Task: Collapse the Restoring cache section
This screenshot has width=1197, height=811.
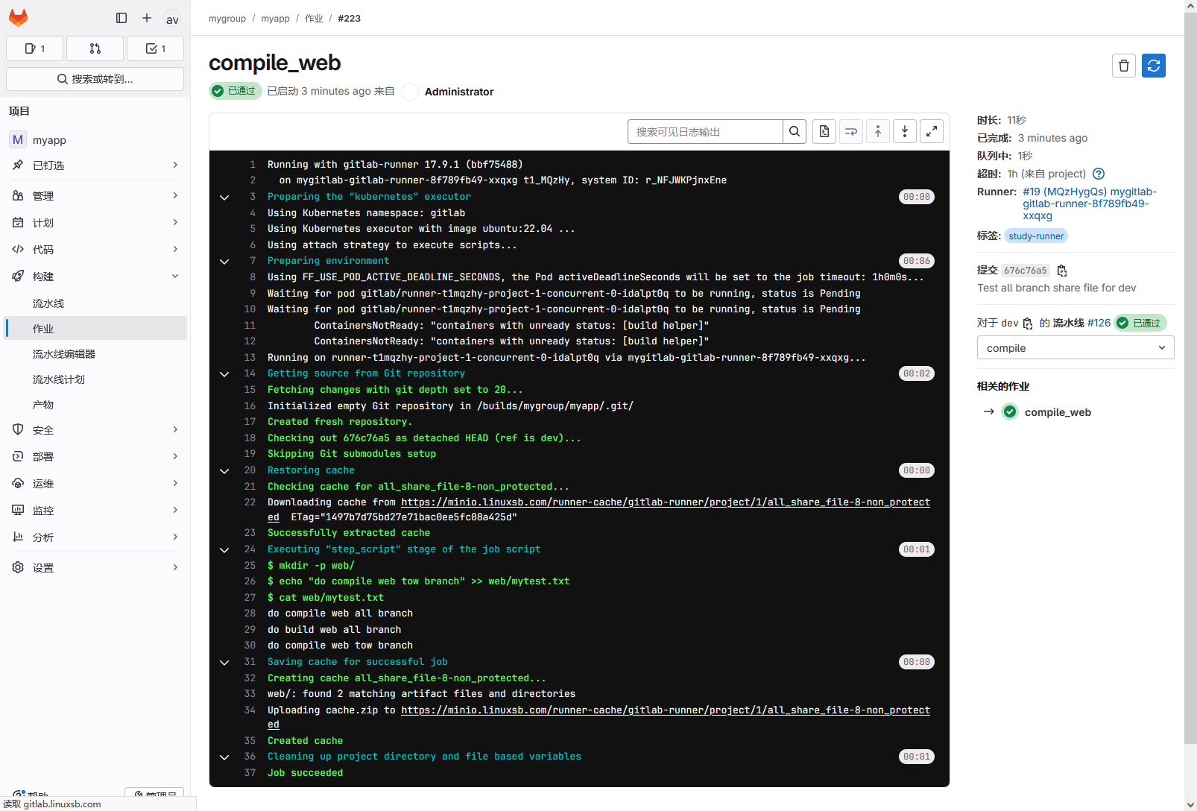Action: tap(224, 470)
